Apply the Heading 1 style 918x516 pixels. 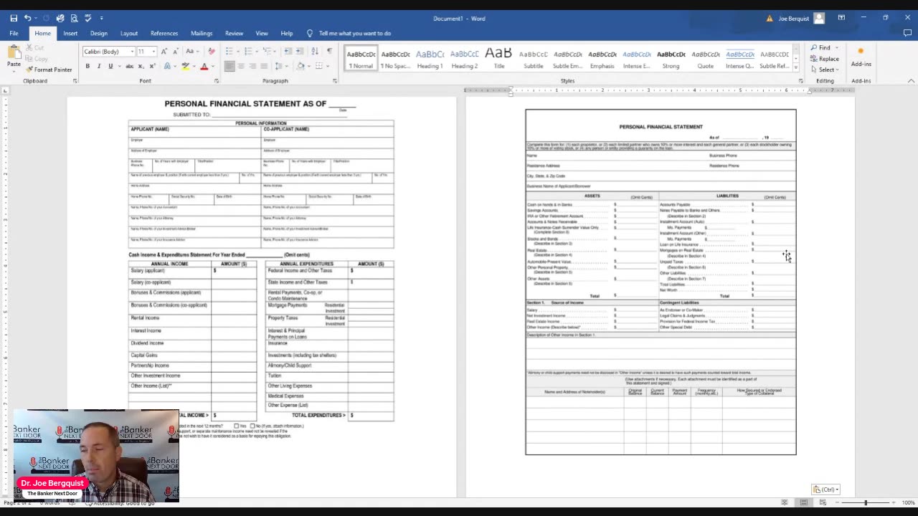430,59
